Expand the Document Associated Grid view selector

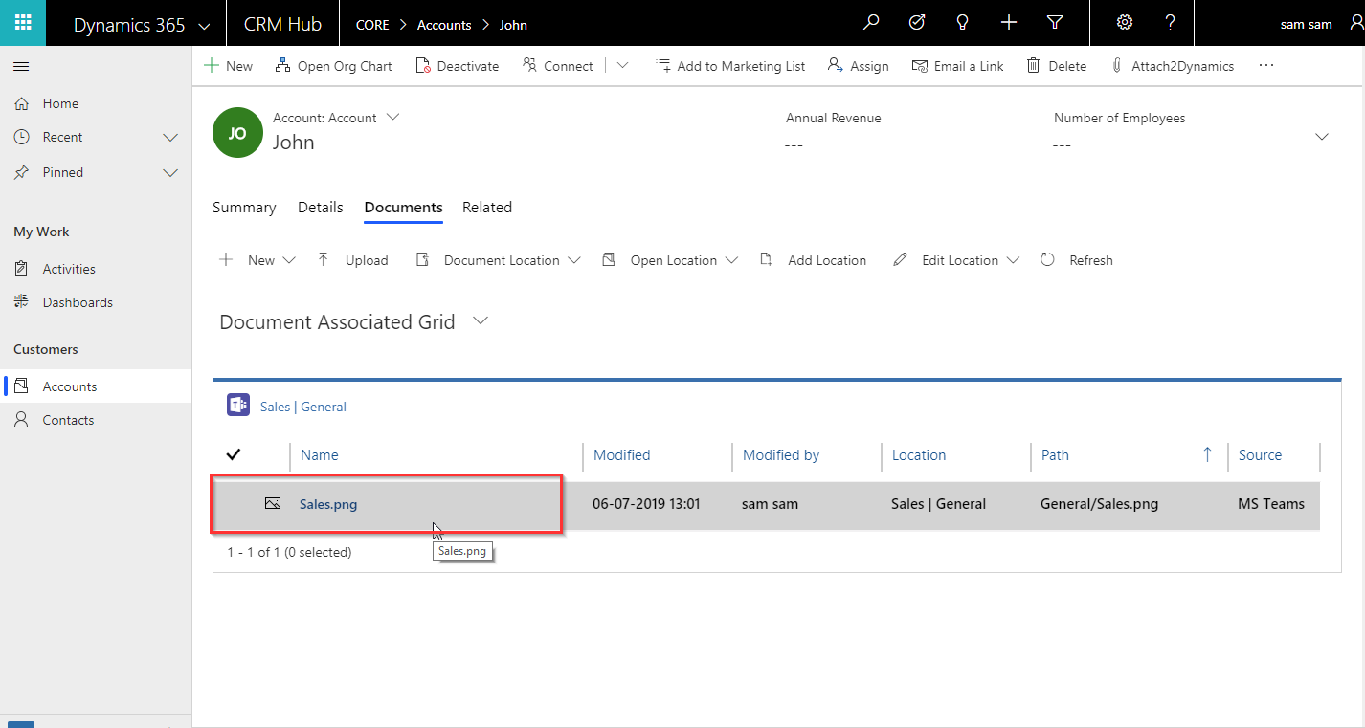pyautogui.click(x=481, y=321)
